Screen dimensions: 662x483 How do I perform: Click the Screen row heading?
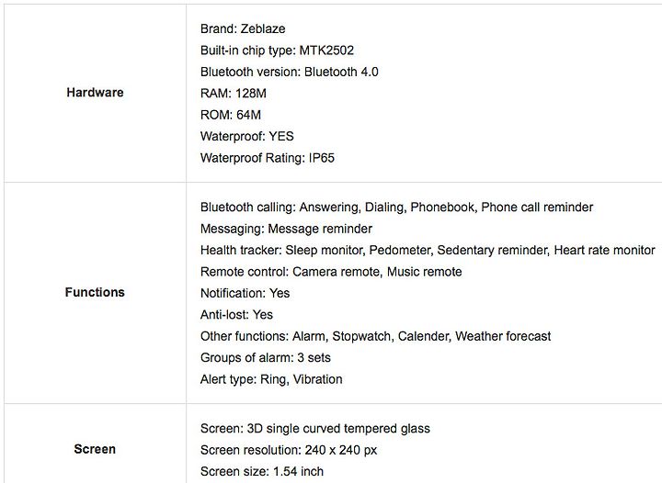95,449
